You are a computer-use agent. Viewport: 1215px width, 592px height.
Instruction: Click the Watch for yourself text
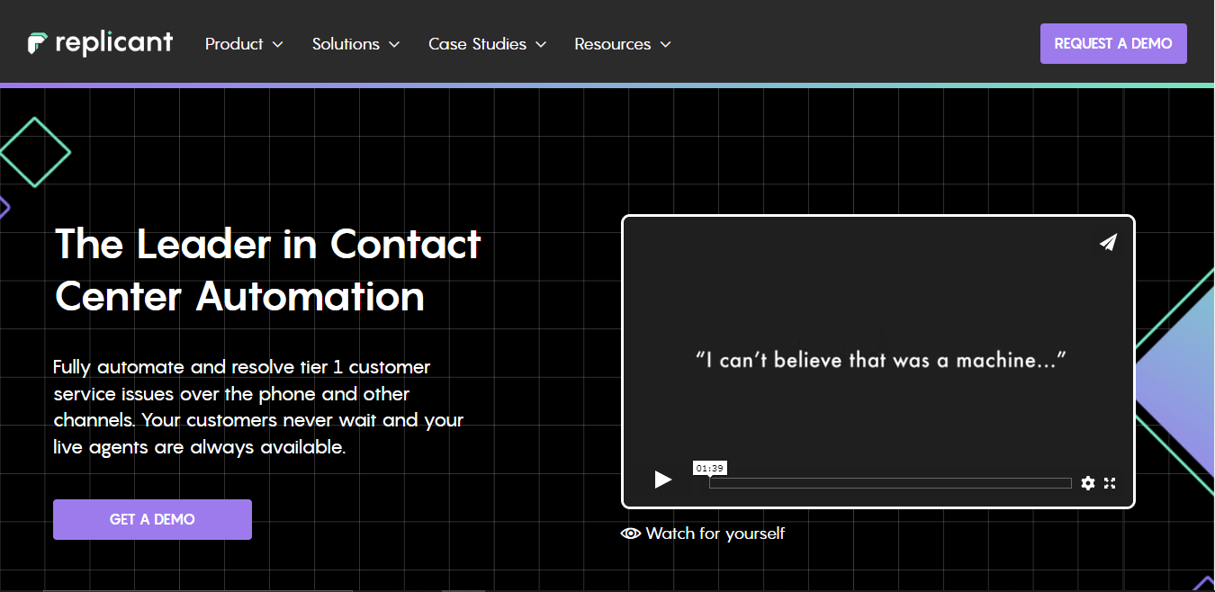coord(715,534)
